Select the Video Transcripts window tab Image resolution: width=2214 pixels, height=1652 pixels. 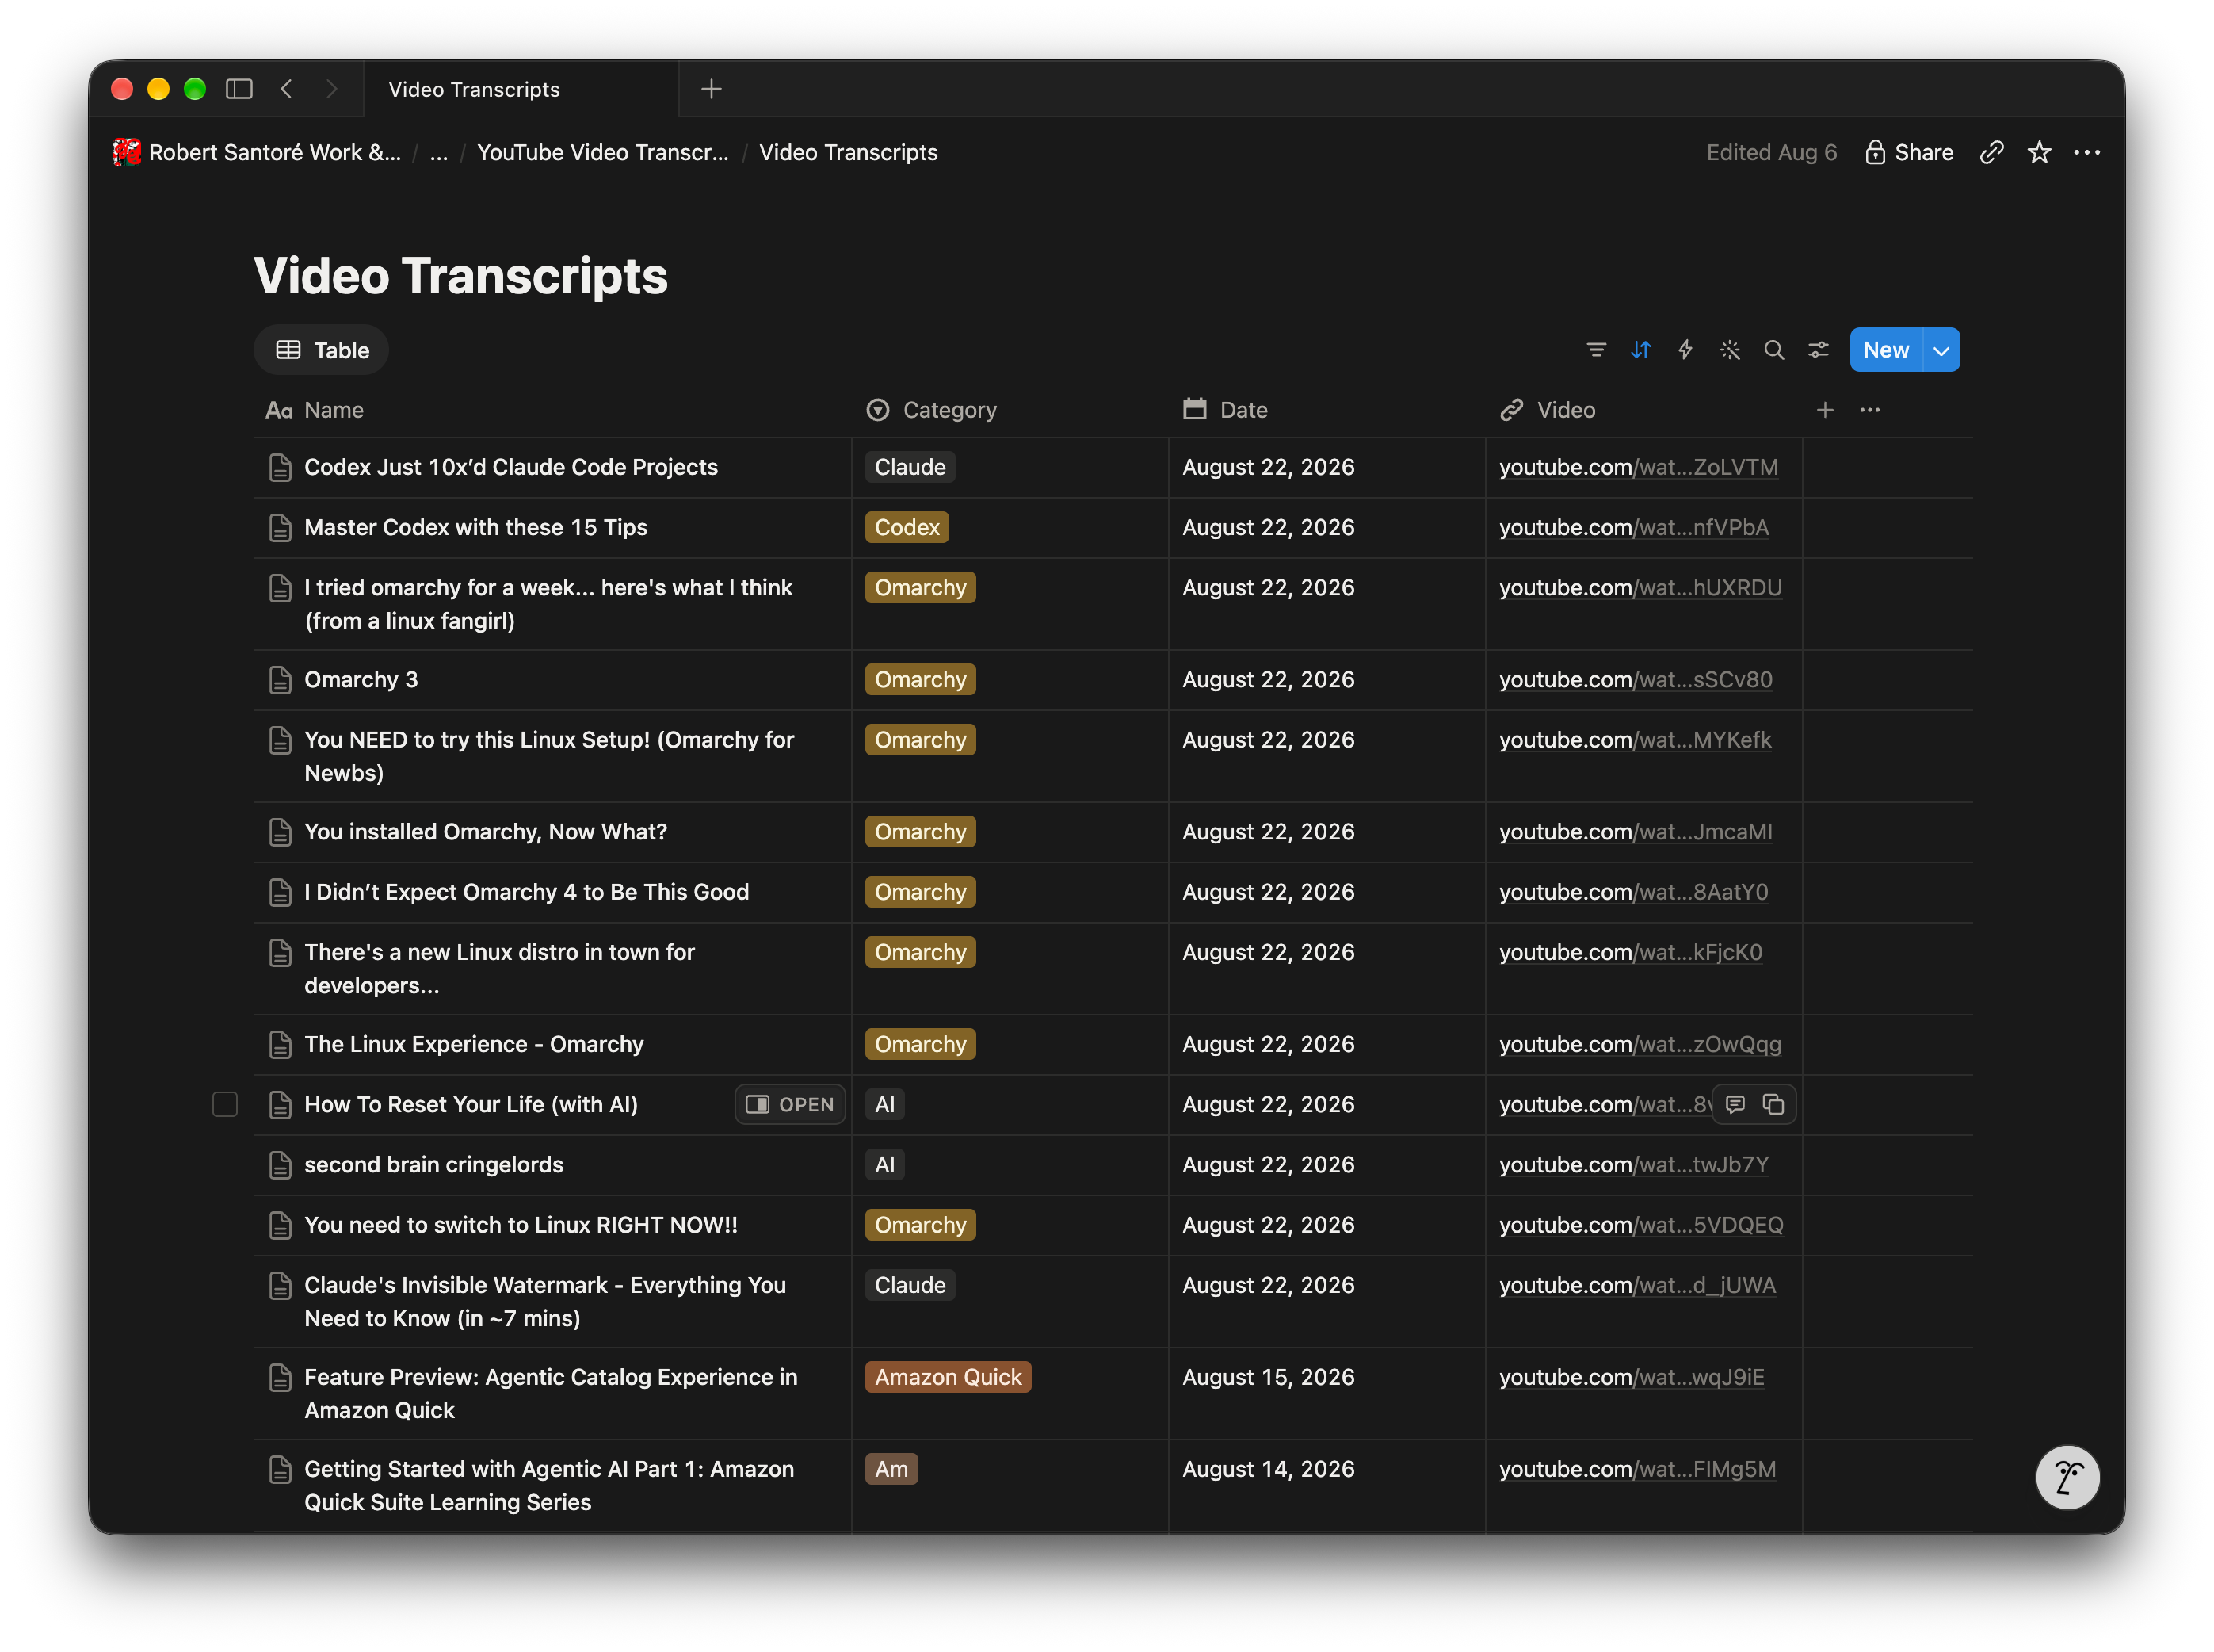coord(520,89)
